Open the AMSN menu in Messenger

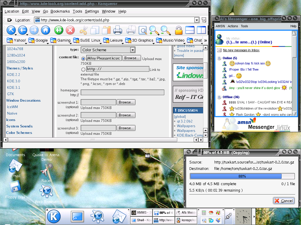220,26
